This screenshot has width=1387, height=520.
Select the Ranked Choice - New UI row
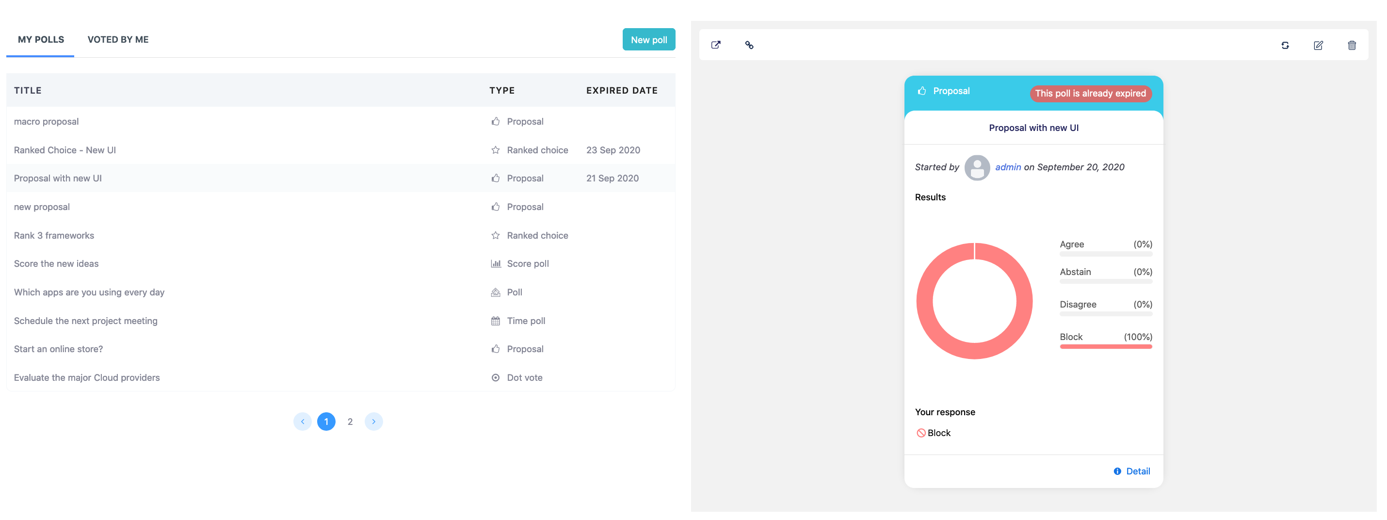(65, 150)
